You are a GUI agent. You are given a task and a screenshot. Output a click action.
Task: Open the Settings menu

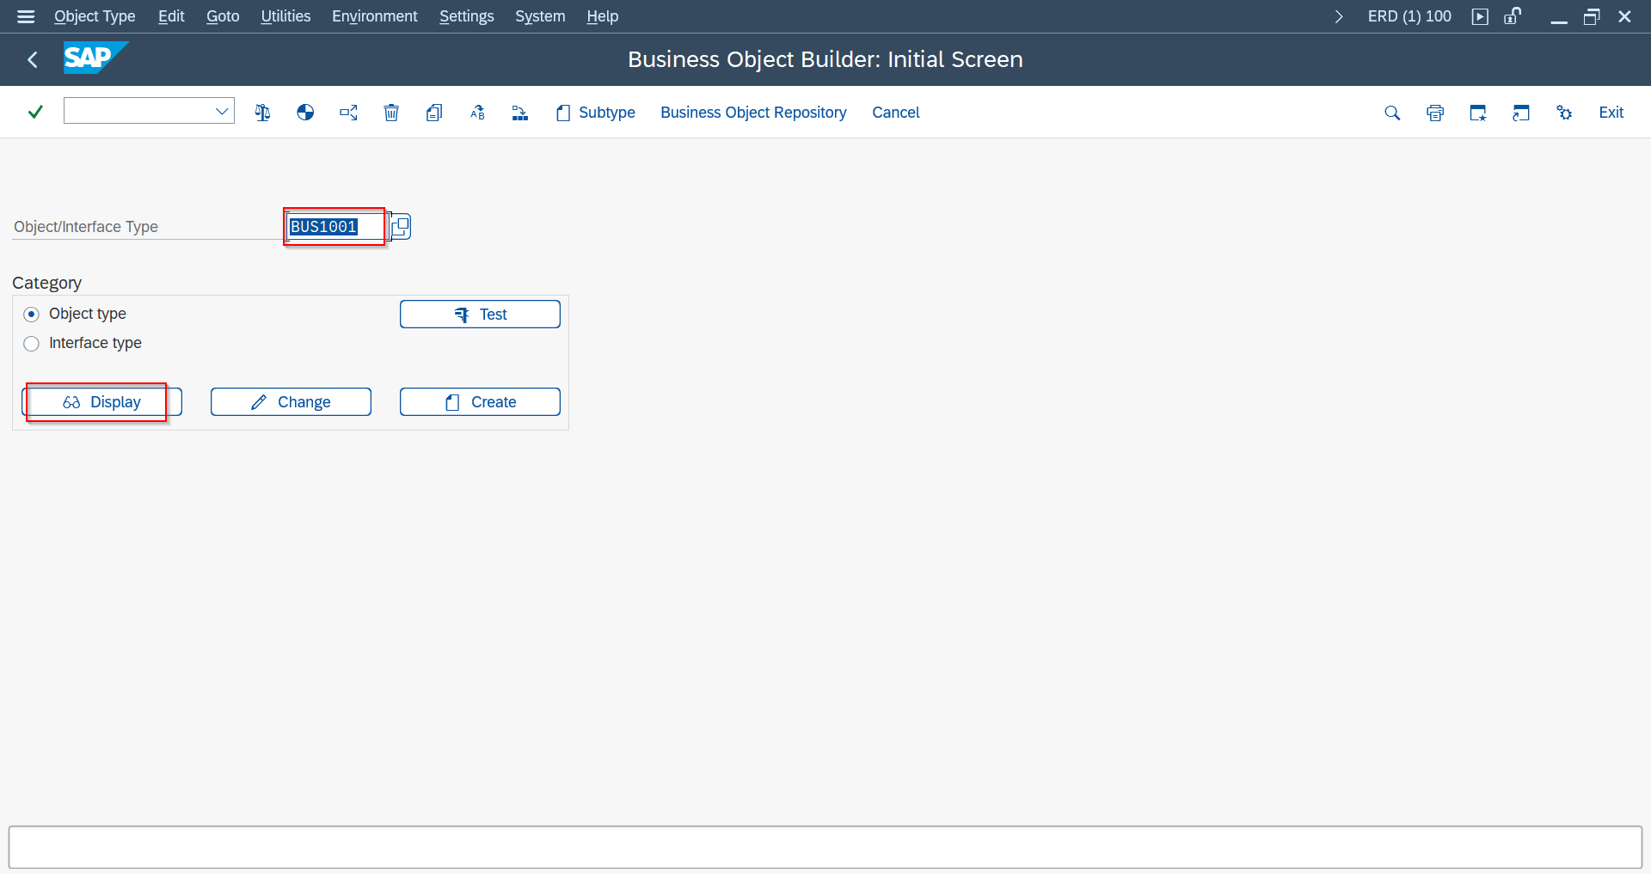[x=466, y=16]
